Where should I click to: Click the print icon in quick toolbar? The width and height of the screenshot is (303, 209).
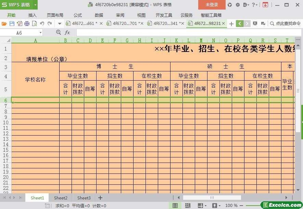tap(27, 24)
